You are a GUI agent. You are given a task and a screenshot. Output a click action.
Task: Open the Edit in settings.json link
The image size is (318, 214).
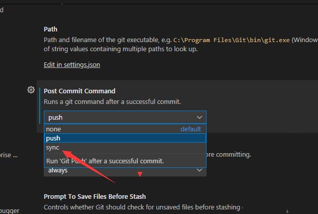(x=72, y=64)
